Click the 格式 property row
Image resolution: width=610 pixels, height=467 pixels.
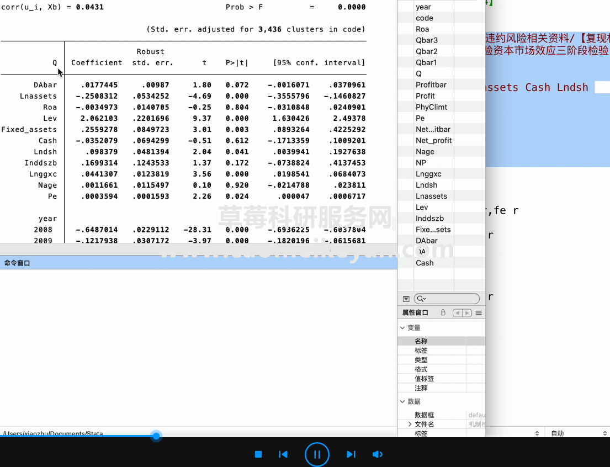tap(441, 369)
